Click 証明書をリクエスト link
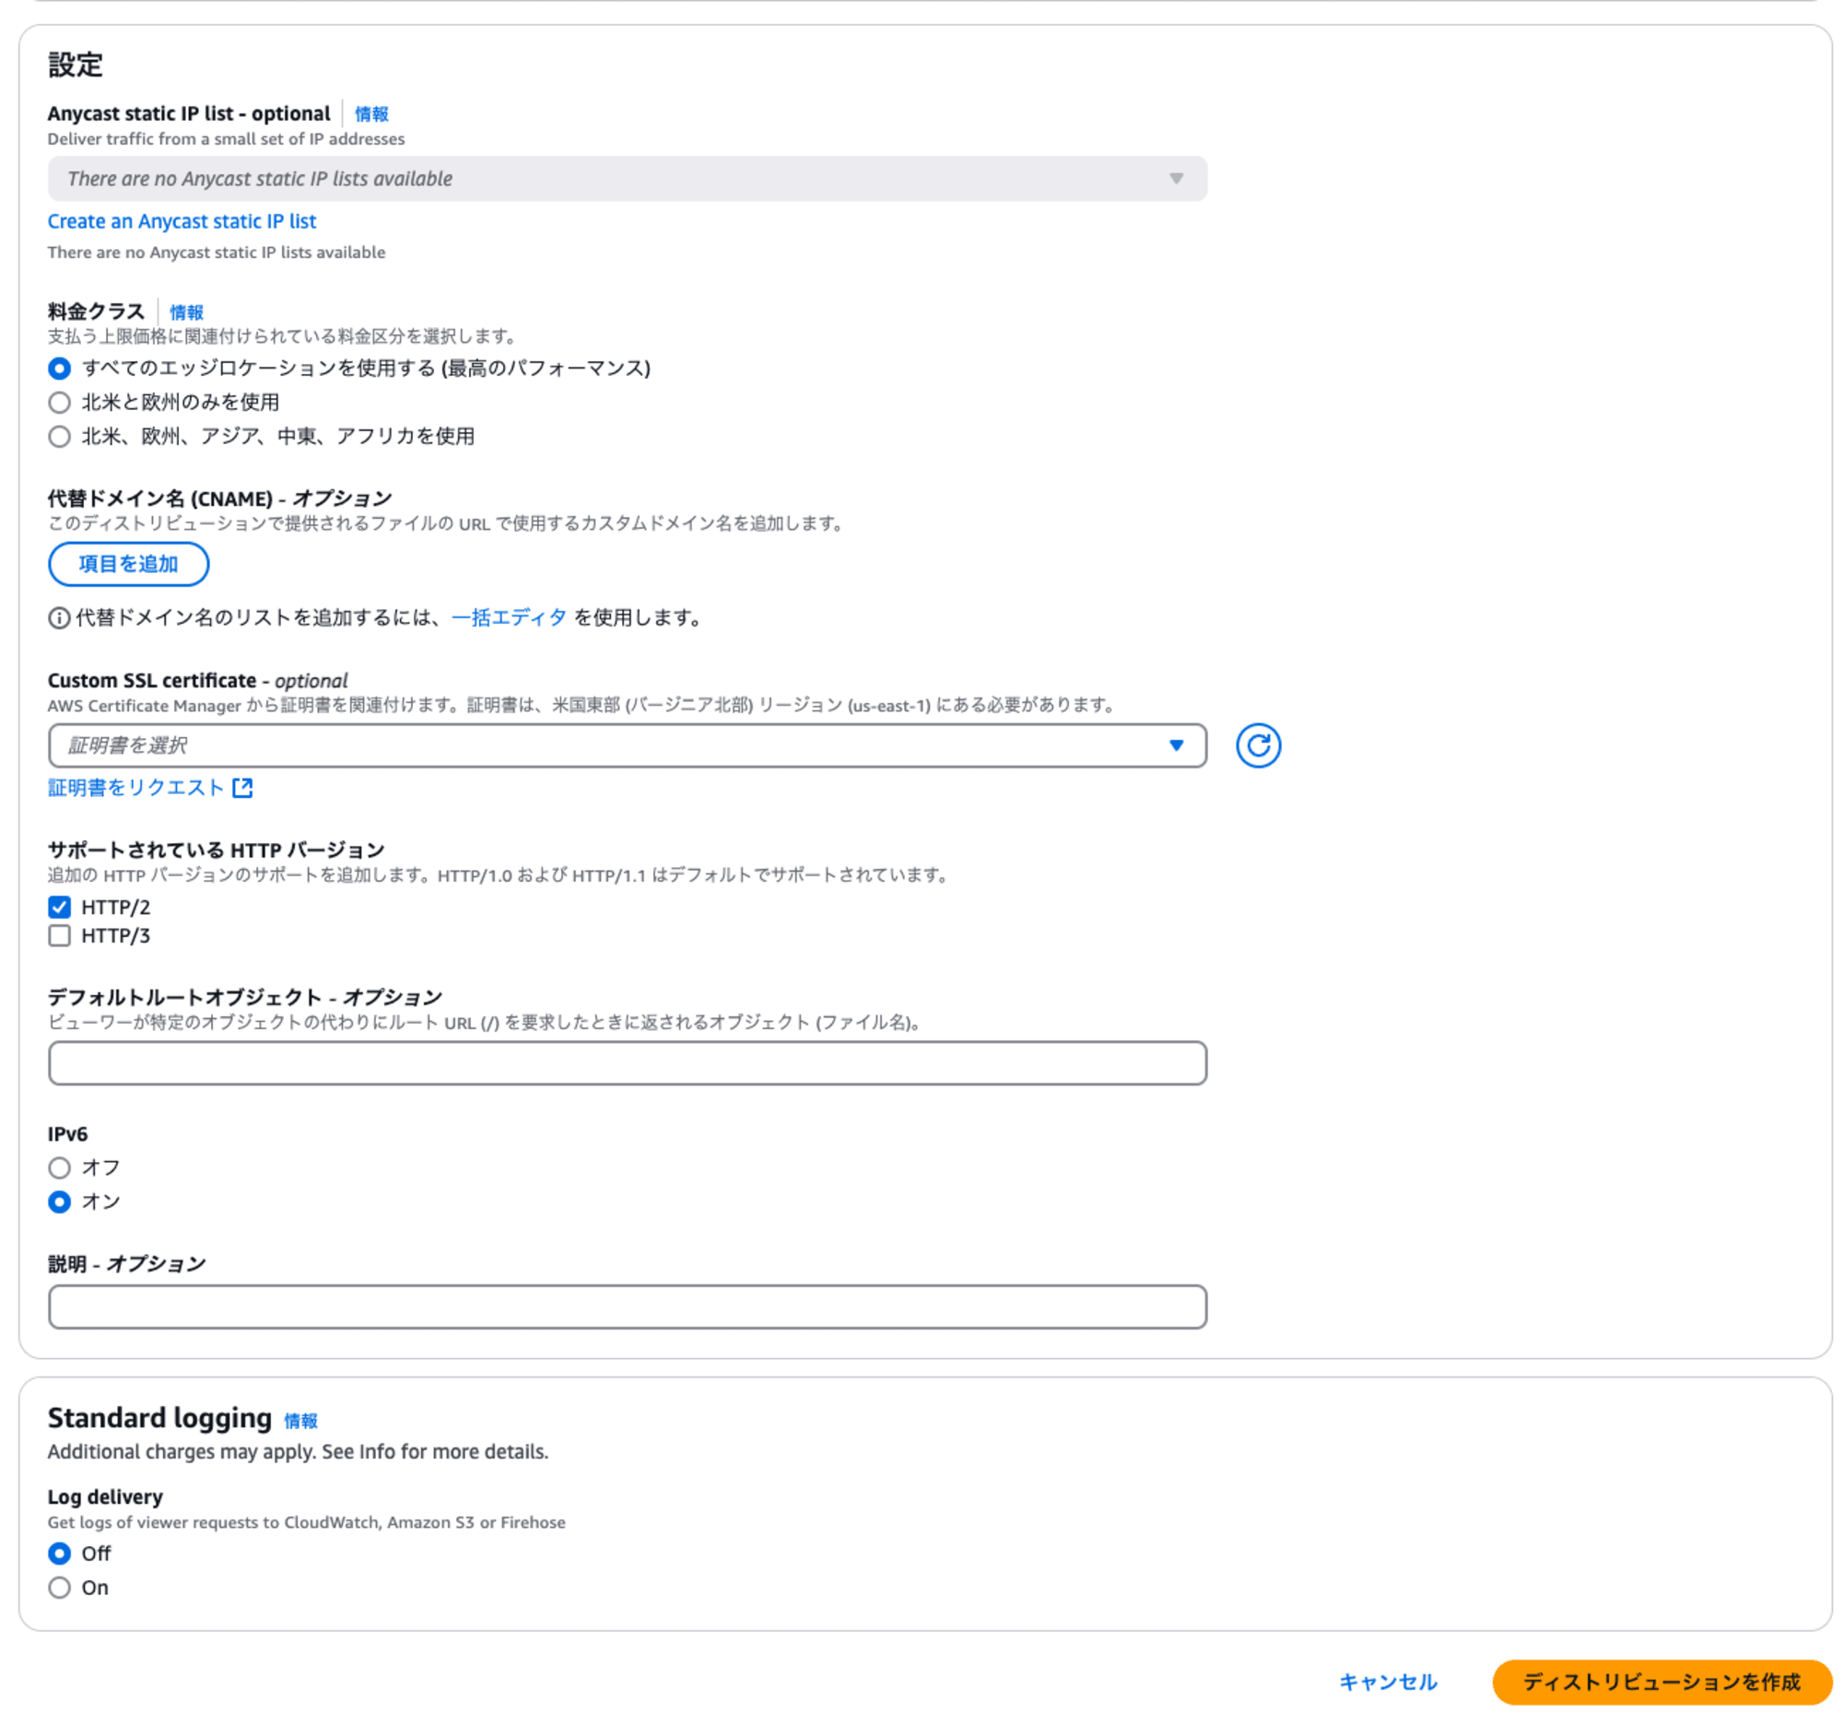This screenshot has width=1843, height=1735. coord(136,788)
